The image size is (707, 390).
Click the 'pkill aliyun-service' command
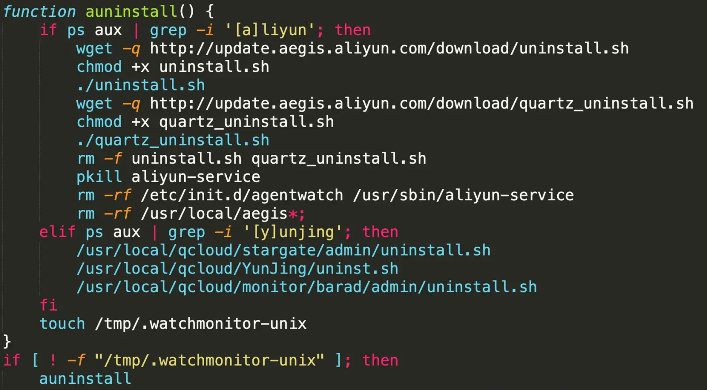(x=168, y=177)
